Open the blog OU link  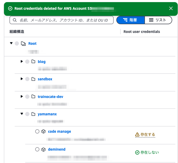[42, 62]
